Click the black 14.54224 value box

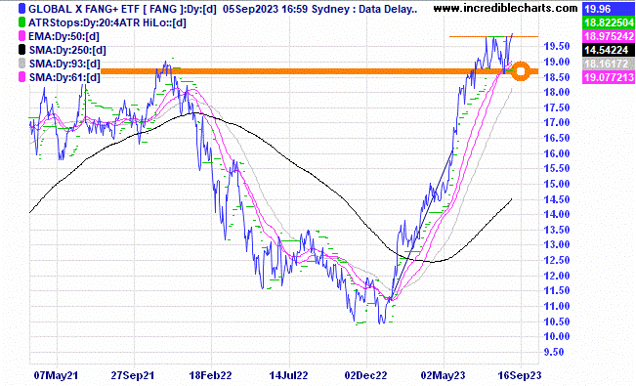(608, 50)
